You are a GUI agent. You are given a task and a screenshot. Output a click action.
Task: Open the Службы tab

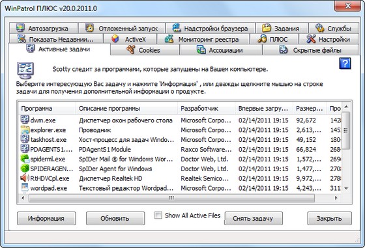[x=334, y=29]
